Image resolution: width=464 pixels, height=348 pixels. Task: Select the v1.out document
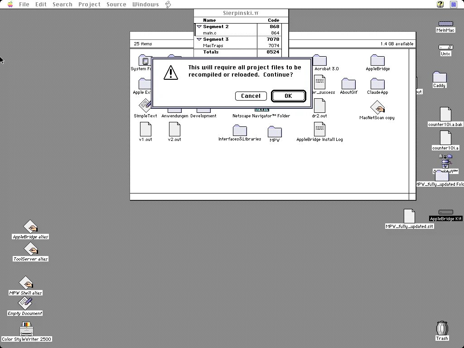[x=145, y=129]
